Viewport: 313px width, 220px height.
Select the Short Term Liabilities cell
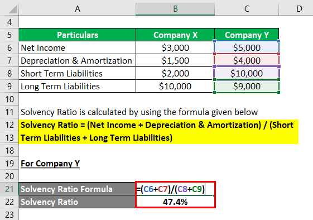click(78, 73)
